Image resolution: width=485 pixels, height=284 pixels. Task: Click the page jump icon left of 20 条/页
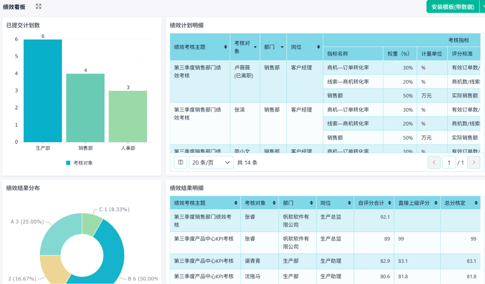[180, 162]
